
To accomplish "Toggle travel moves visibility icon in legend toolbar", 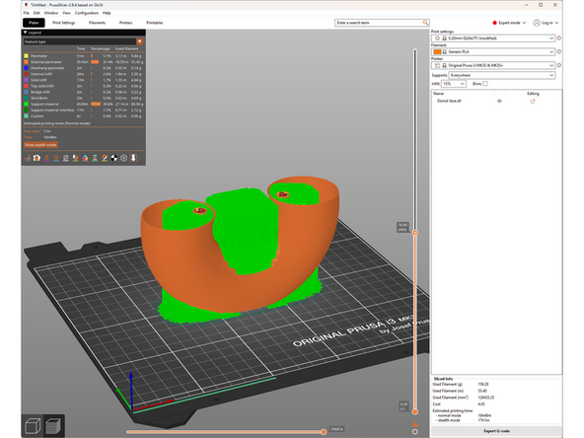I will [28, 158].
